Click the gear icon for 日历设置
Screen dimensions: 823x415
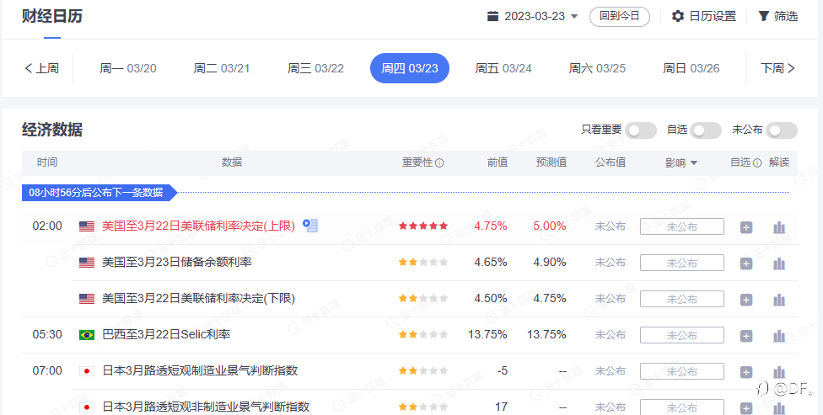[678, 16]
